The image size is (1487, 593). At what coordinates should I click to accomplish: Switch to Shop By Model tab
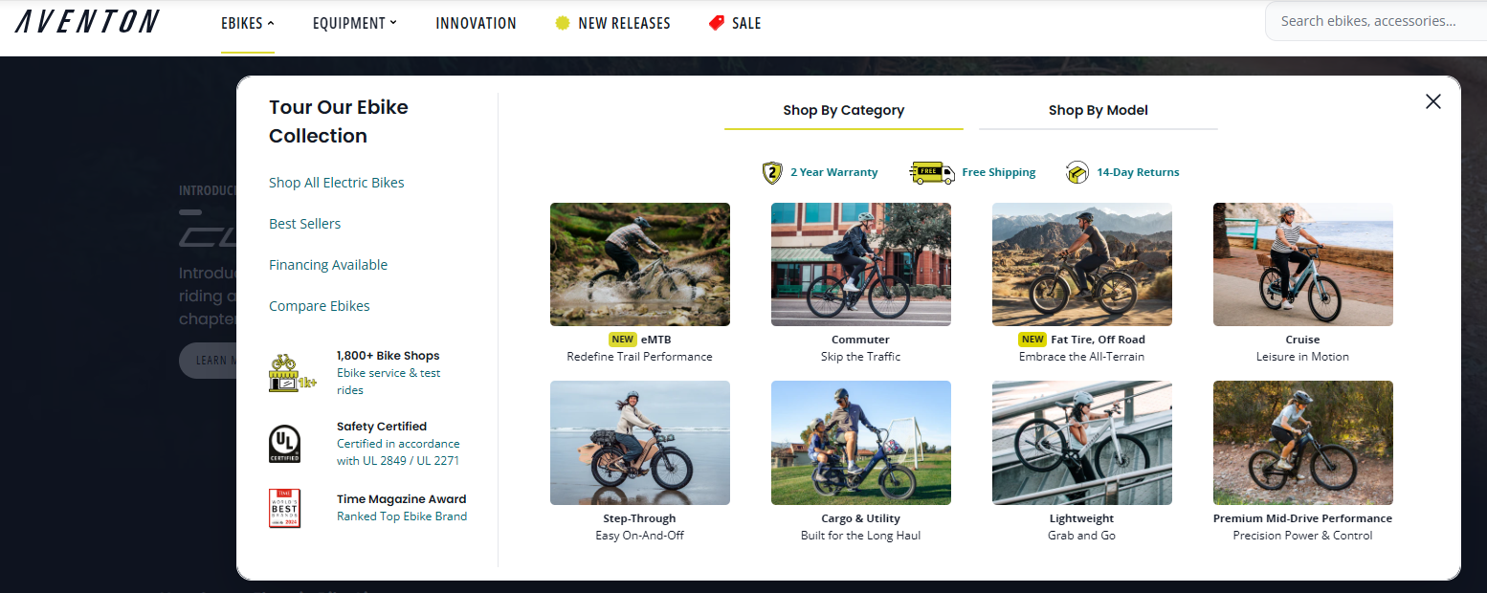tap(1098, 110)
